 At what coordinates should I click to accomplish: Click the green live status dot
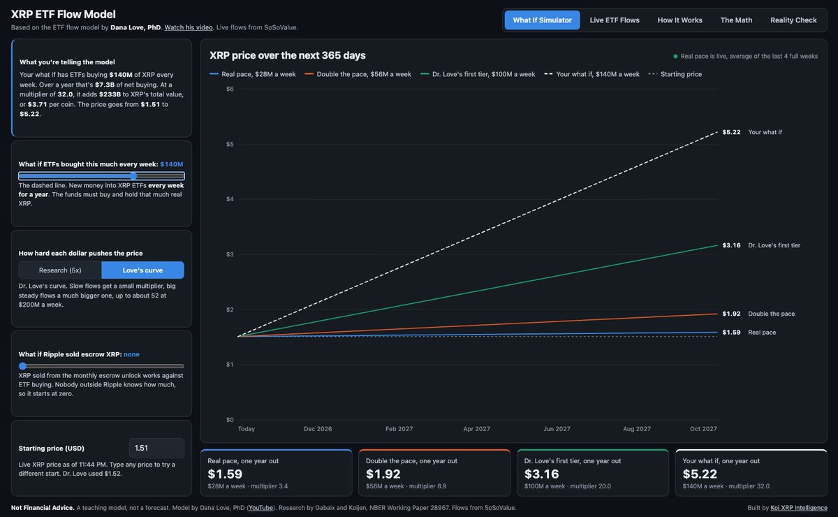point(675,56)
